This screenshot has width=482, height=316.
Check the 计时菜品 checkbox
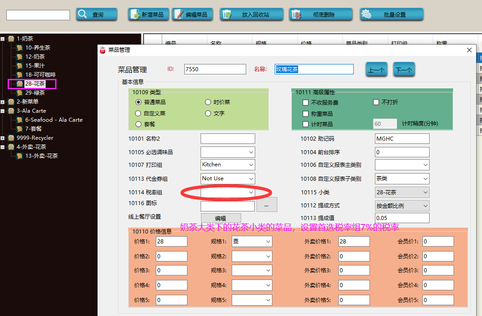pos(305,124)
